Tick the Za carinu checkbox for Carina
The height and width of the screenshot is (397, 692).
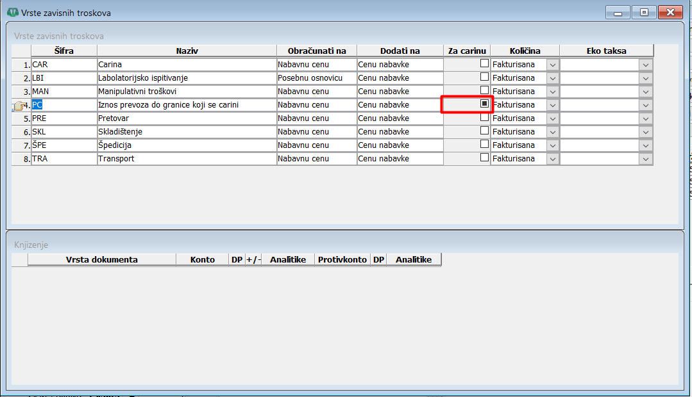pos(484,63)
